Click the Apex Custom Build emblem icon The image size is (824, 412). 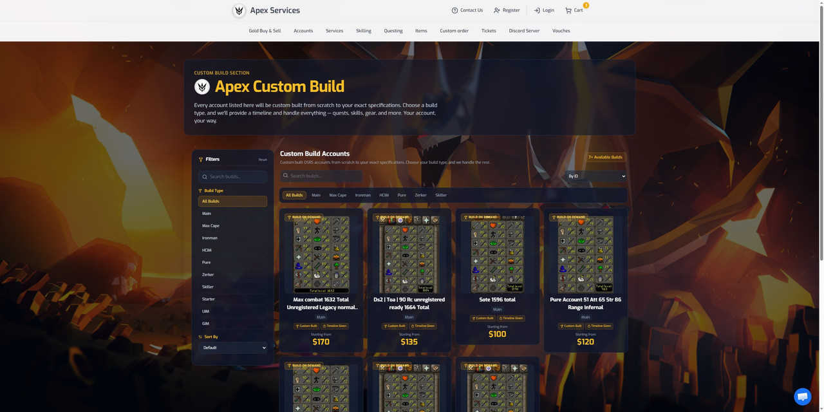(202, 86)
